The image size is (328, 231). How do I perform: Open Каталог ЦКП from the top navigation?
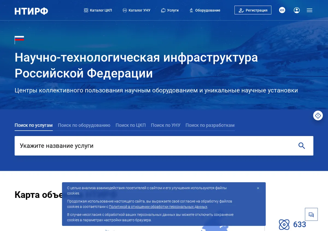[98, 10]
